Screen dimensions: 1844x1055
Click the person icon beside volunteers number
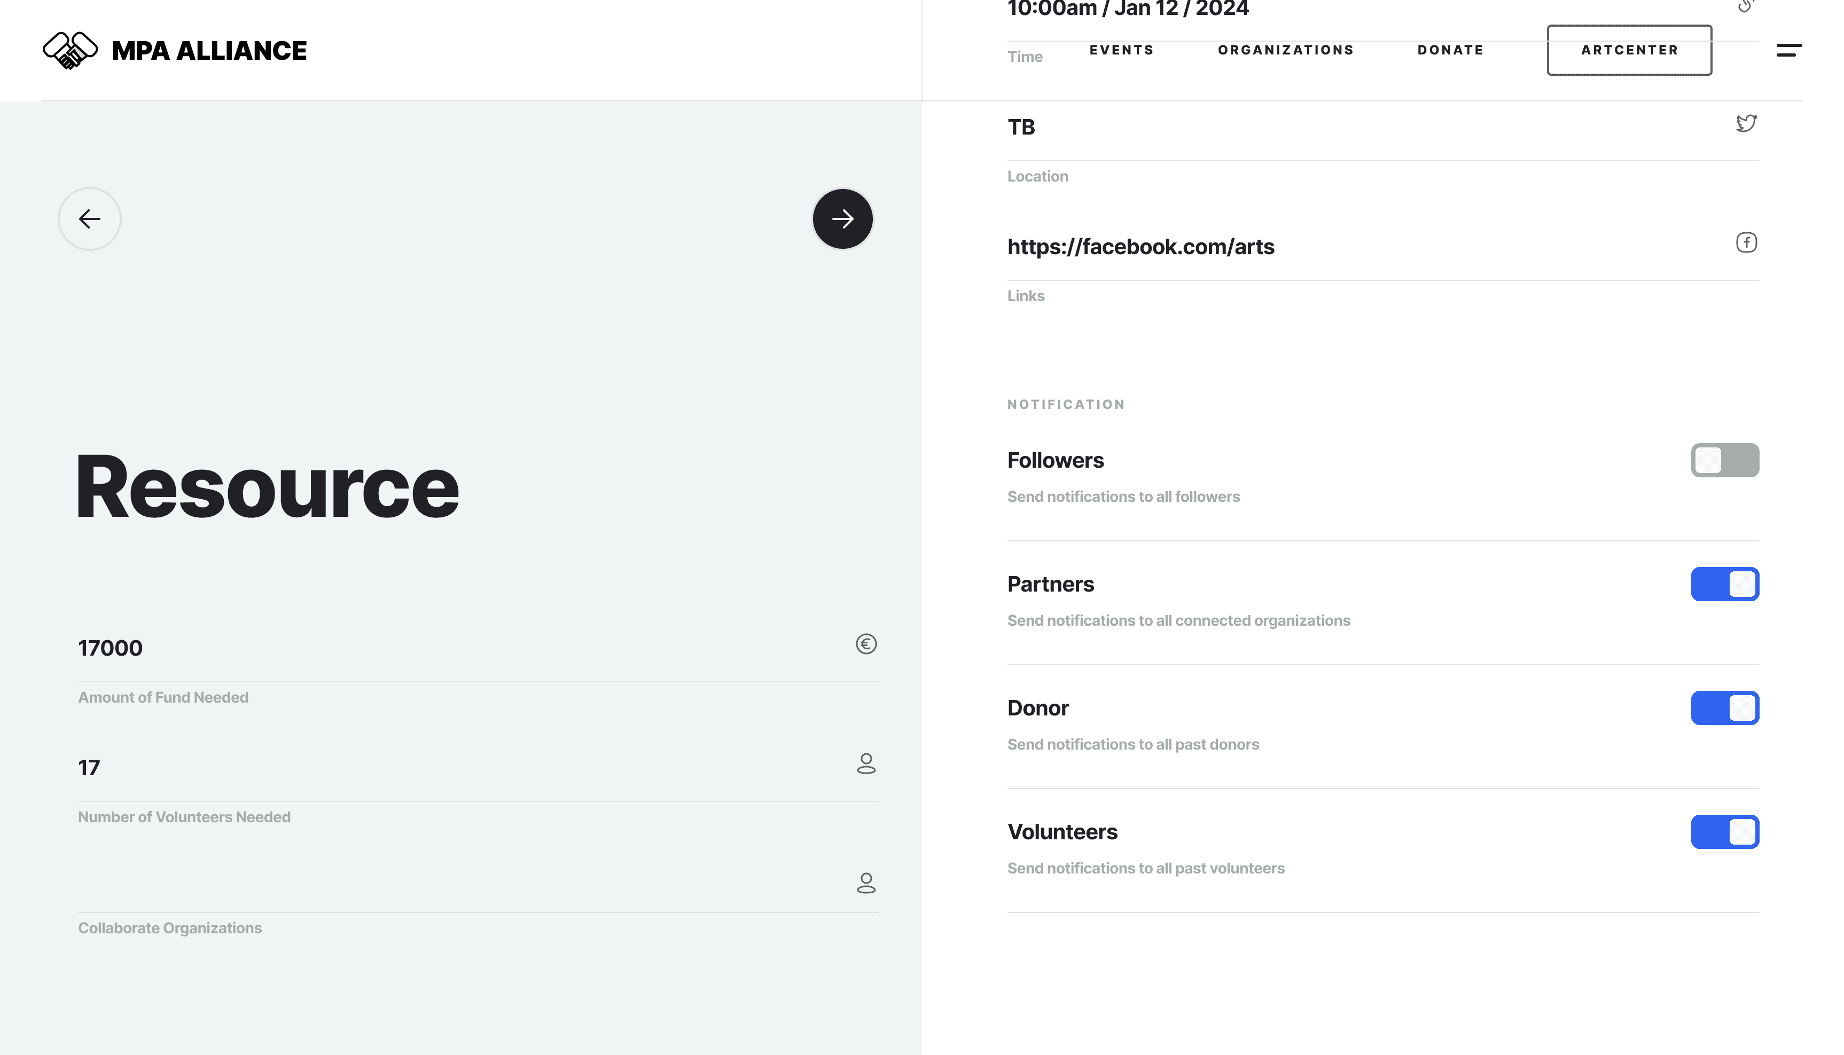[866, 763]
